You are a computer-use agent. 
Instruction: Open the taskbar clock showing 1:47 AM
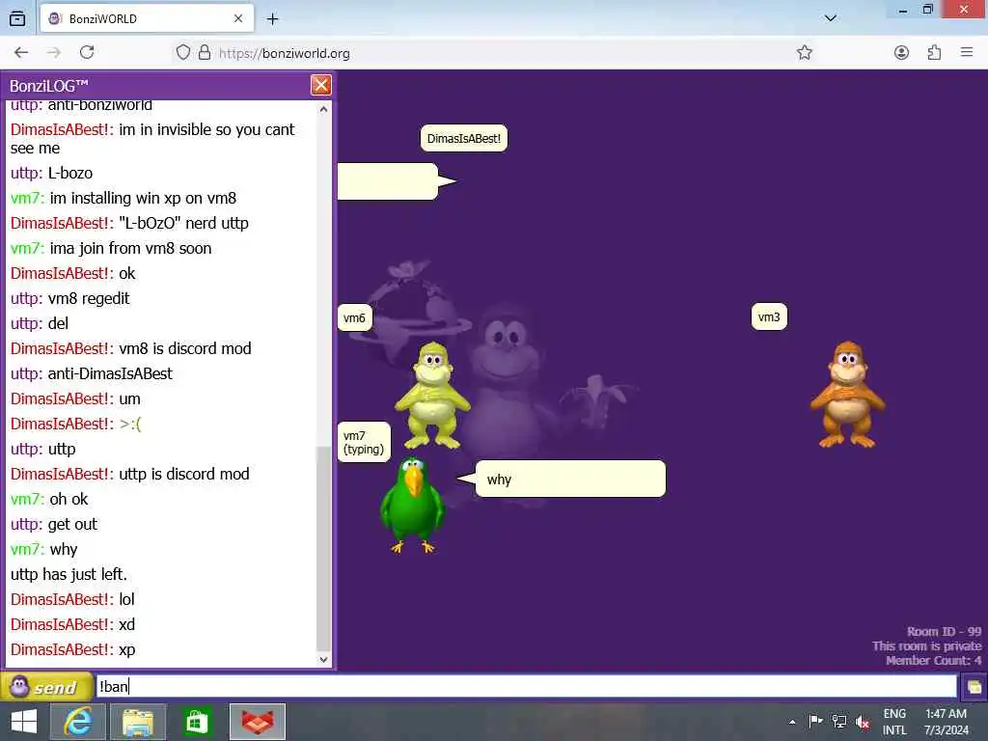(946, 722)
